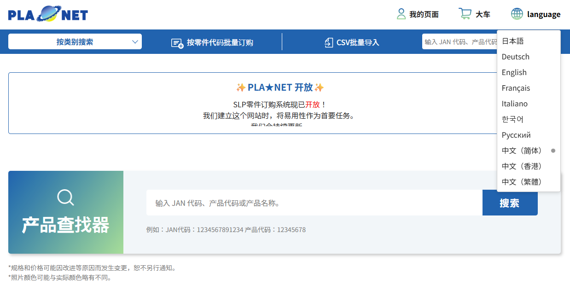Click the PLA★NET 开放 announcement heading
The height and width of the screenshot is (285, 570).
pos(280,87)
